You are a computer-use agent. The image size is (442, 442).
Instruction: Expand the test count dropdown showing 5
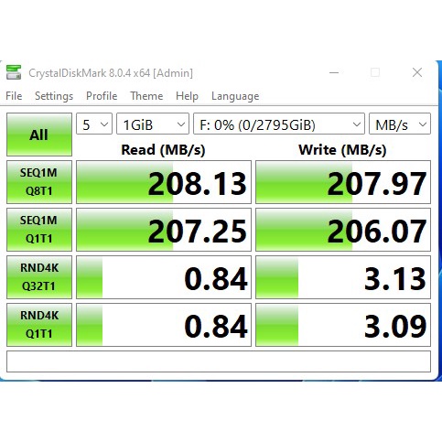[94, 124]
